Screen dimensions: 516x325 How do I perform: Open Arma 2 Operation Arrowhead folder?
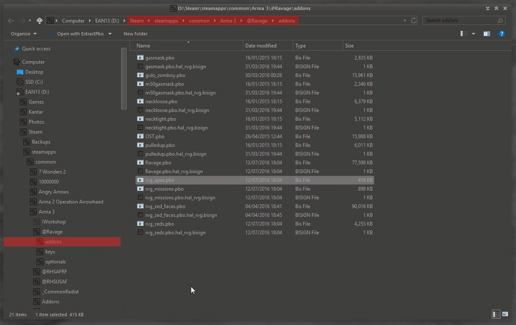click(x=71, y=202)
